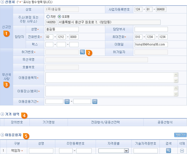Click the 책임자 성명 input field
The width and height of the screenshot is (187, 154).
point(41,151)
